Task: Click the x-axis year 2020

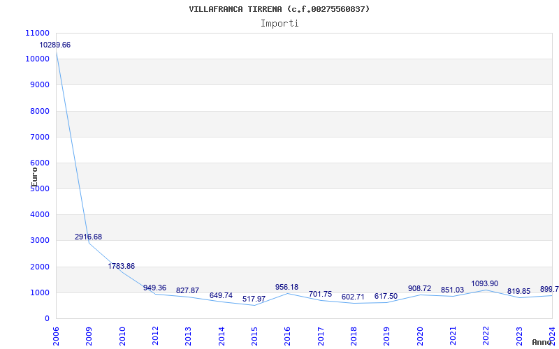Action: coord(420,336)
